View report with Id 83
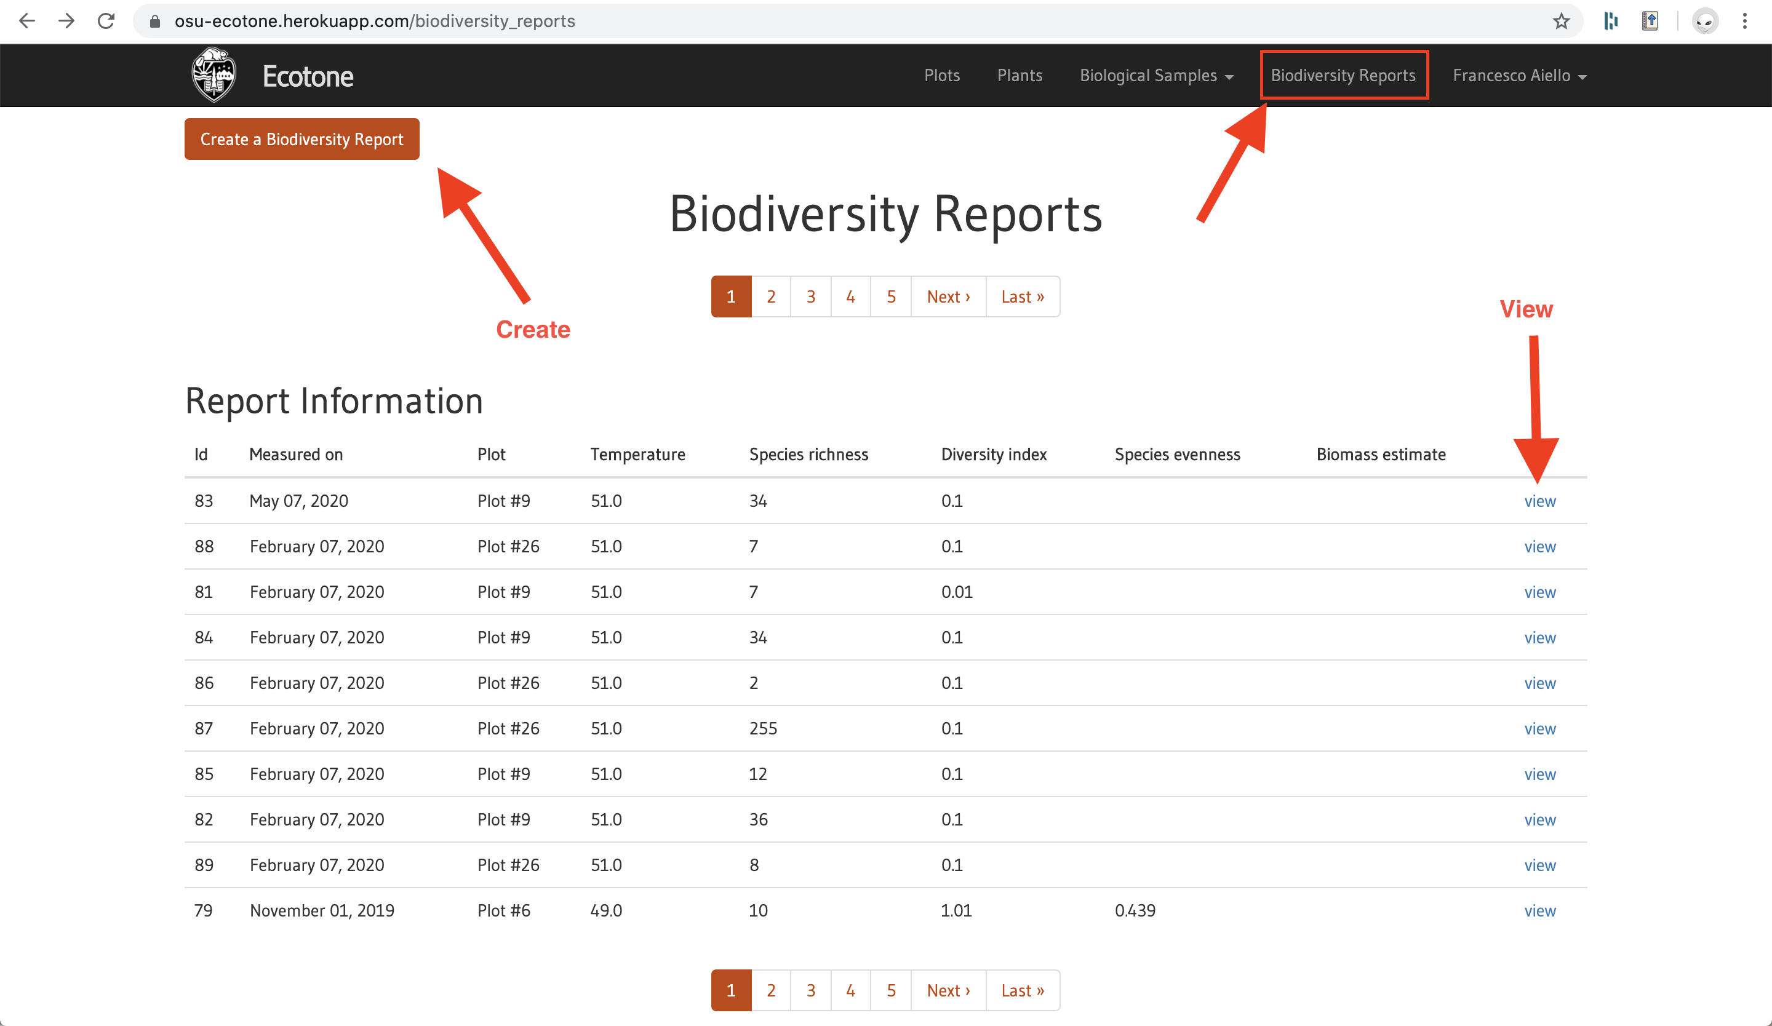The height and width of the screenshot is (1026, 1772). [x=1540, y=501]
